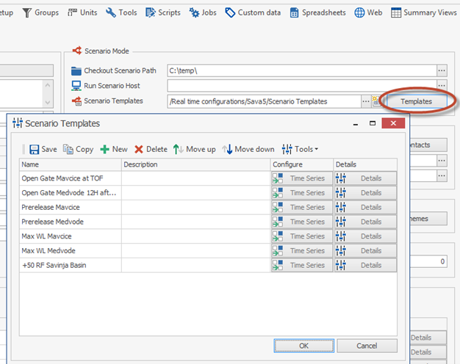Open the Units menu item
The width and height of the screenshot is (460, 364).
[82, 12]
